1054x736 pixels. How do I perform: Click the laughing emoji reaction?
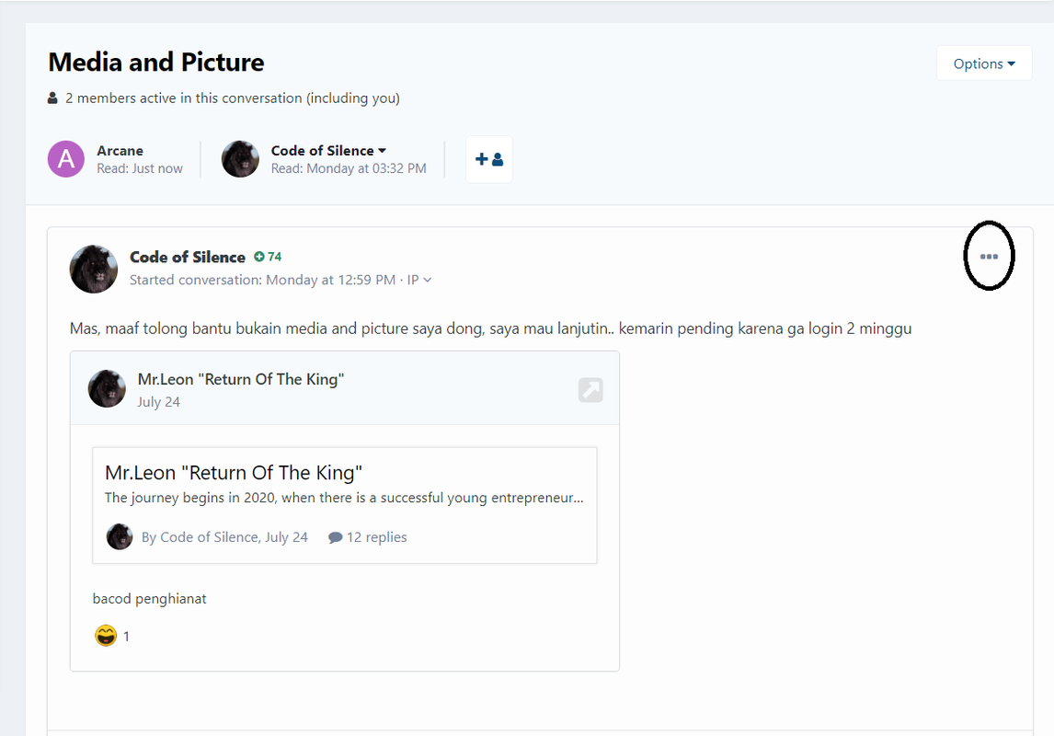[x=106, y=635]
